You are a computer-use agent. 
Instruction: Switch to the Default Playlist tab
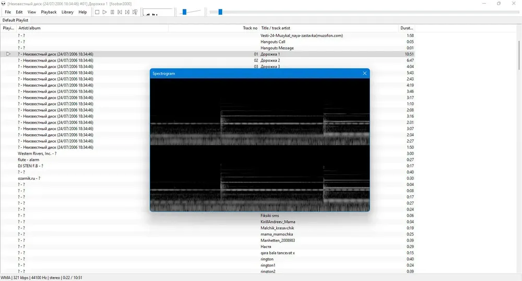tap(15, 20)
